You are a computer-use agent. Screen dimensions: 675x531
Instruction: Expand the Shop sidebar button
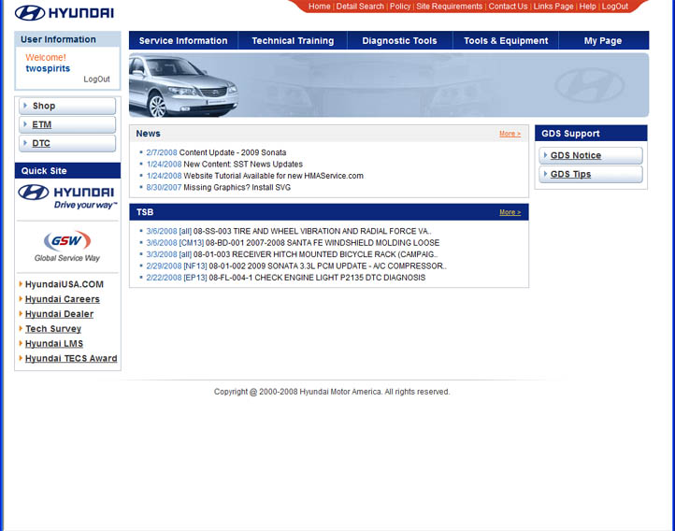(67, 106)
